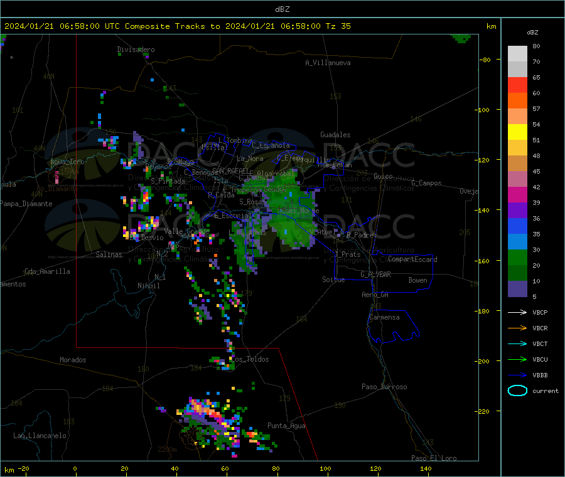Click the SAN_RAFAEL map label
This screenshot has width=565, height=477.
[230, 170]
